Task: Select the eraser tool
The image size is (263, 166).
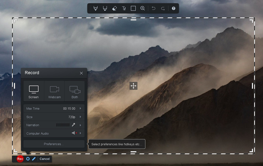Action: pyautogui.click(x=114, y=9)
